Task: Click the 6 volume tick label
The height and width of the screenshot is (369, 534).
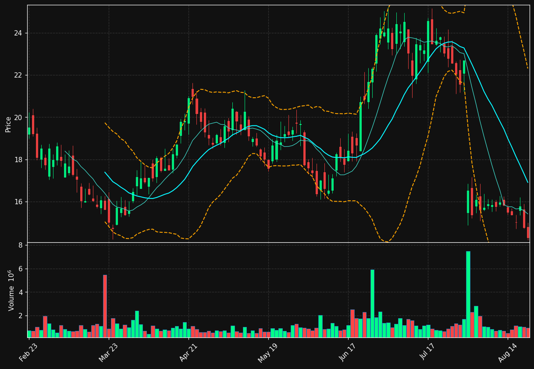Action: [20, 269]
